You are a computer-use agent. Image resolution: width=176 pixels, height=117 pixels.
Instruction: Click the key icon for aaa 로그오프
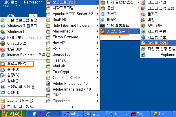click(x=3, y=101)
